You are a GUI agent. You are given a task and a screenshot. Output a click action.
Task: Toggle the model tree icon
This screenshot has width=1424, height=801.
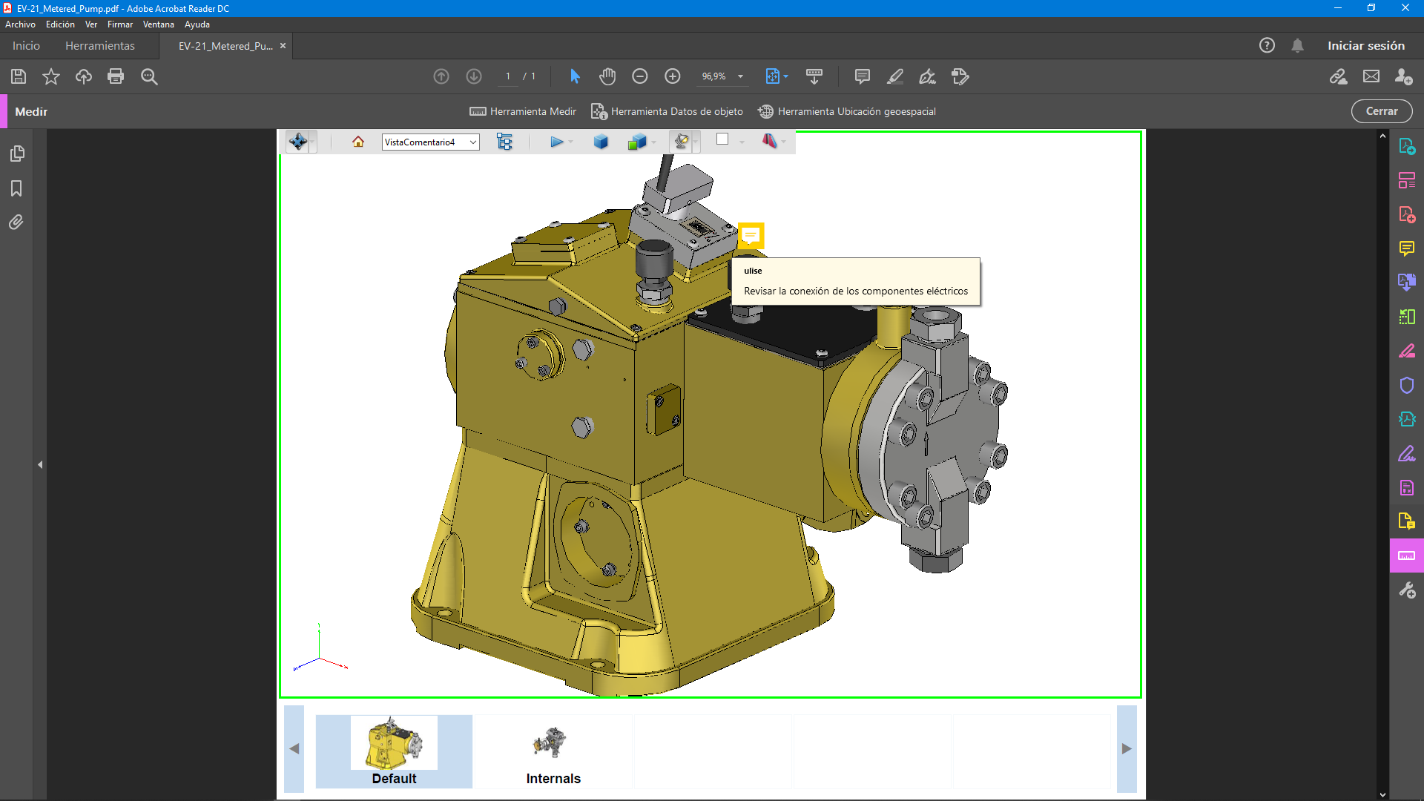click(x=504, y=142)
